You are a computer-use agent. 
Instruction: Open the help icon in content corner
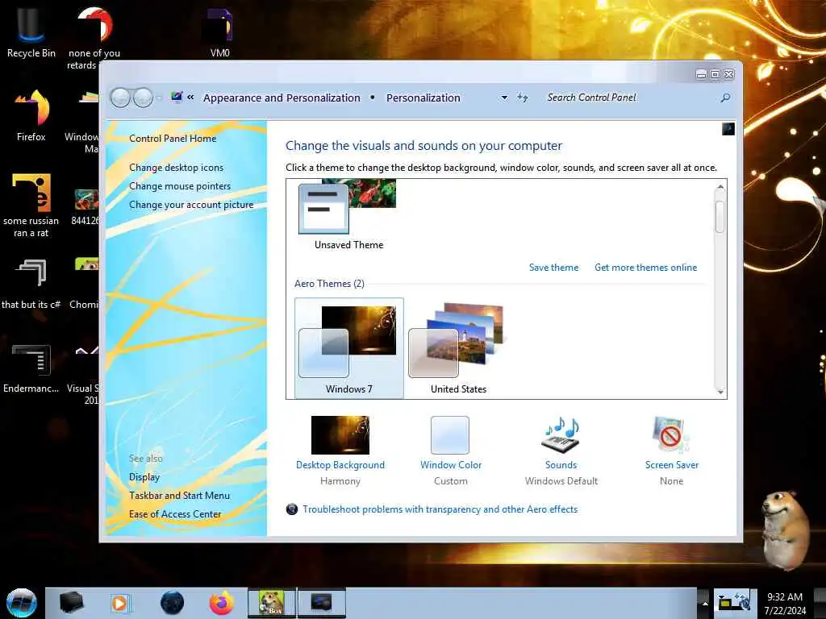tap(728, 128)
